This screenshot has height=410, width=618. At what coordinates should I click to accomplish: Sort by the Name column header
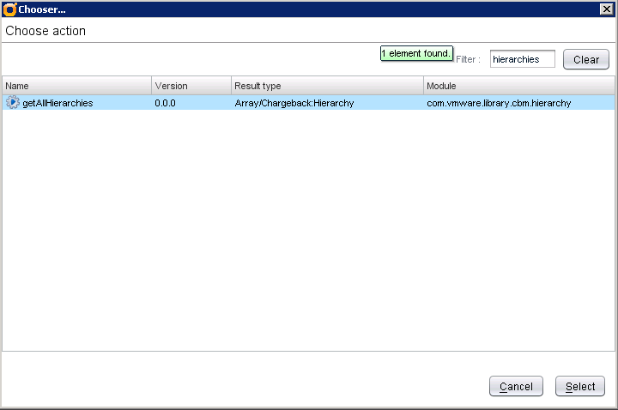click(x=77, y=86)
